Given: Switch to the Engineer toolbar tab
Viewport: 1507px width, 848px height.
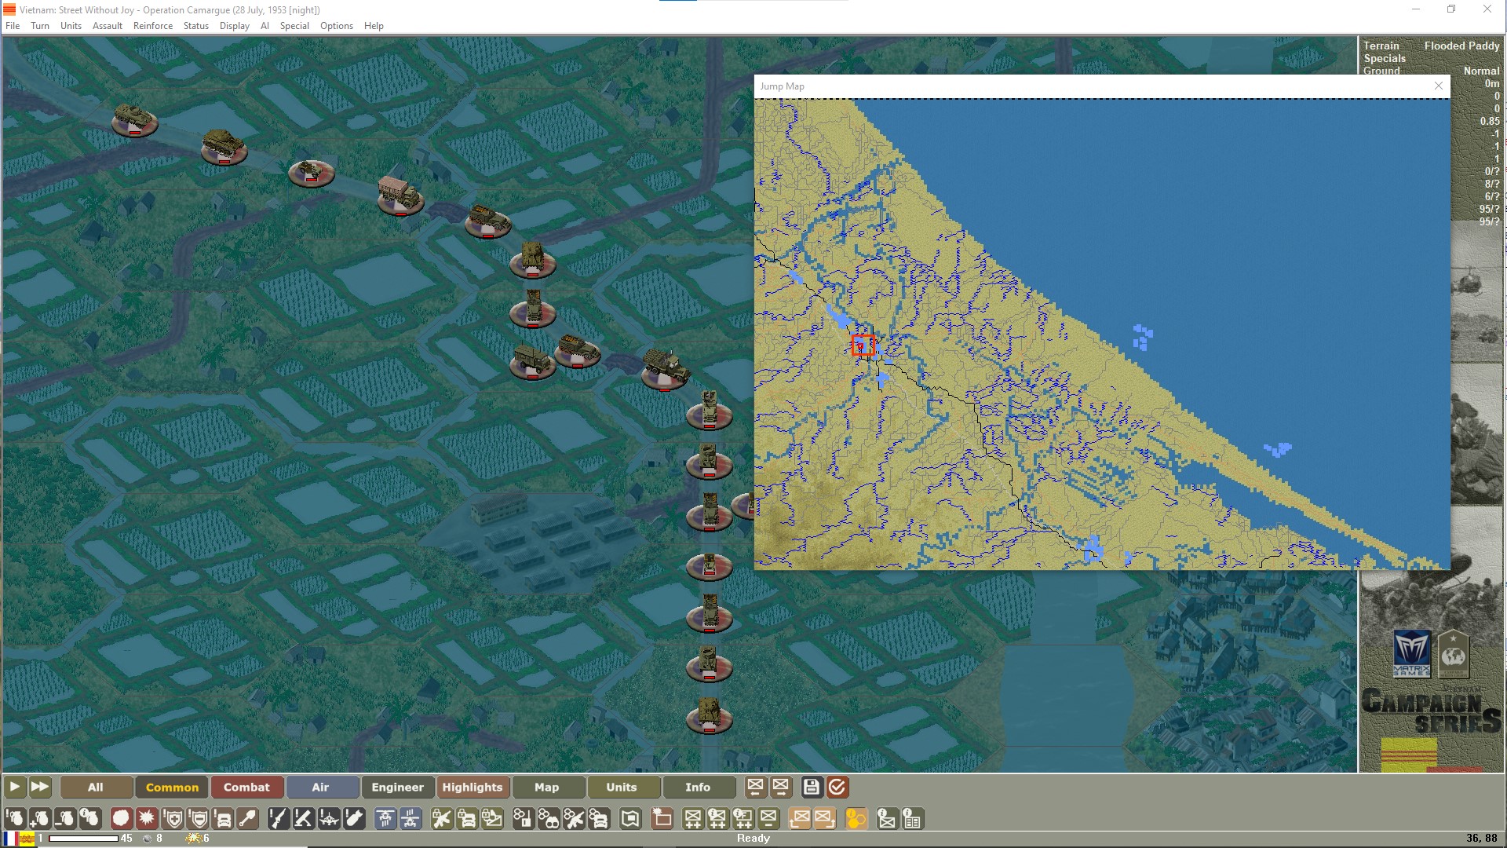Looking at the screenshot, I should click(x=397, y=787).
